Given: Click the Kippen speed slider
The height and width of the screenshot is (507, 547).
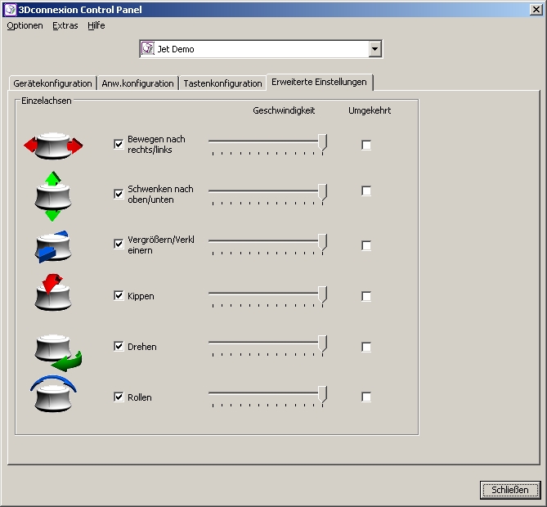Looking at the screenshot, I should (267, 297).
